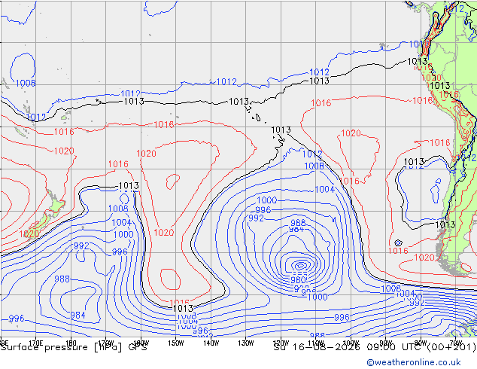Click the red "1020" label near southern Chile
Screen dimensions: 477x369
coord(424,258)
